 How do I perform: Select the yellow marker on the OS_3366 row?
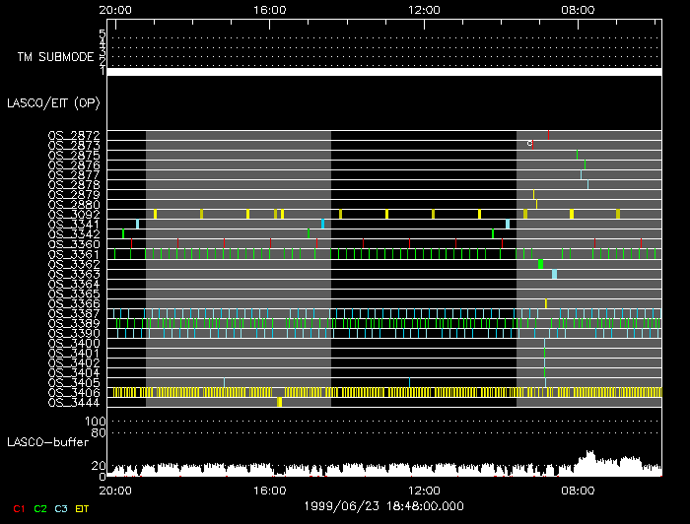(546, 303)
